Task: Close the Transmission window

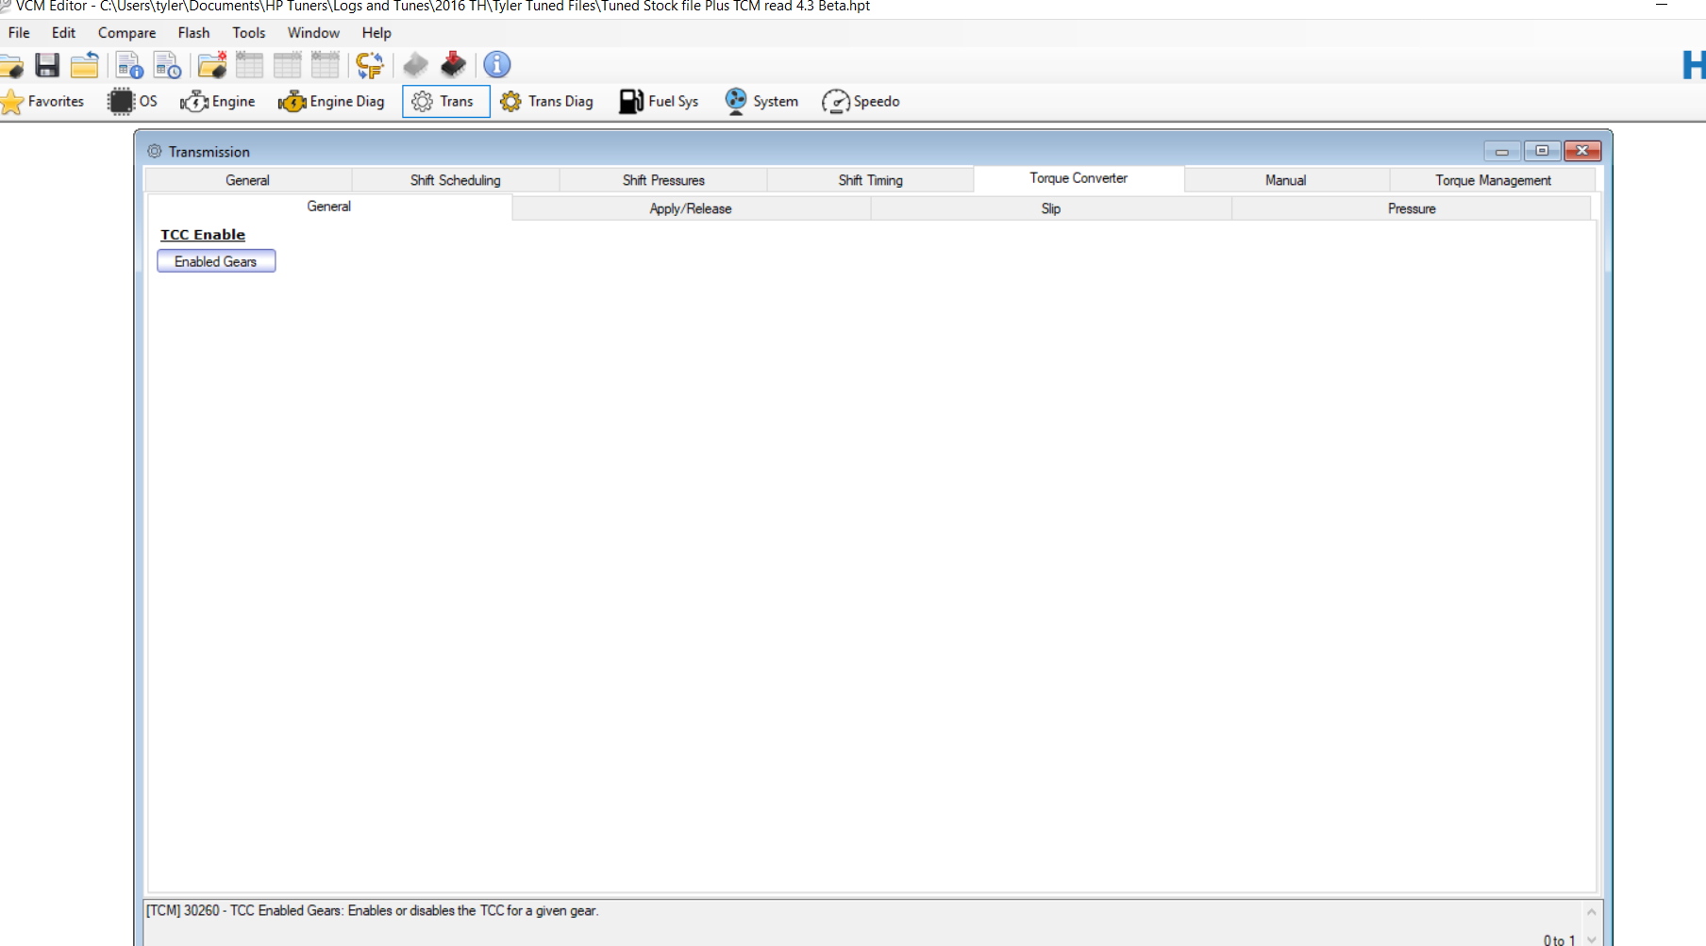Action: 1582,151
